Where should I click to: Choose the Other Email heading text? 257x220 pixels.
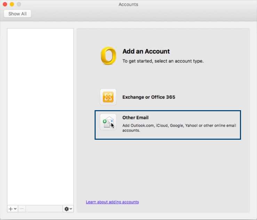coord(135,118)
